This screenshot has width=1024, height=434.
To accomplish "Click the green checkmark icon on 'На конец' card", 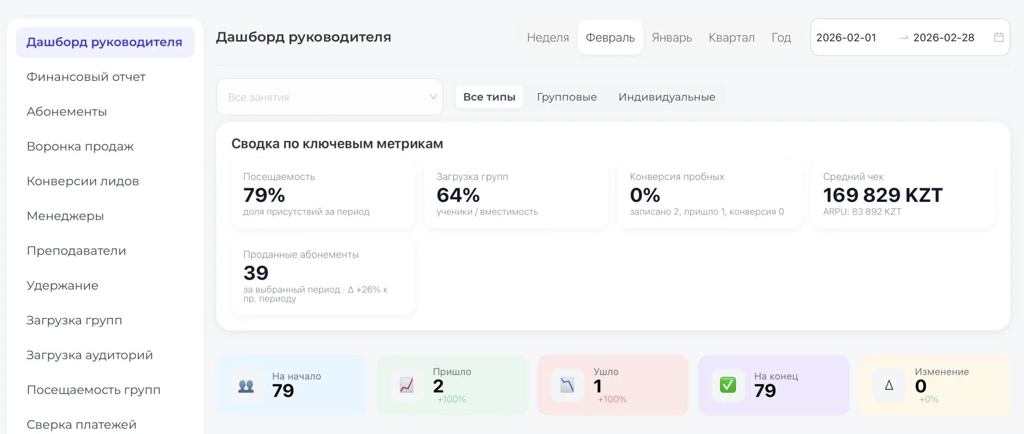I will [728, 385].
